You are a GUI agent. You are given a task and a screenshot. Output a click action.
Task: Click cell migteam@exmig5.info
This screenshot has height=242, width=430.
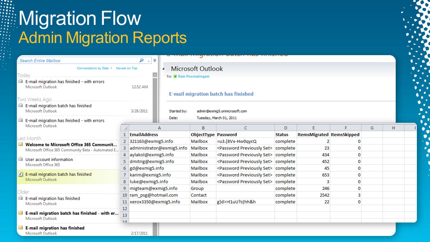pos(159,188)
